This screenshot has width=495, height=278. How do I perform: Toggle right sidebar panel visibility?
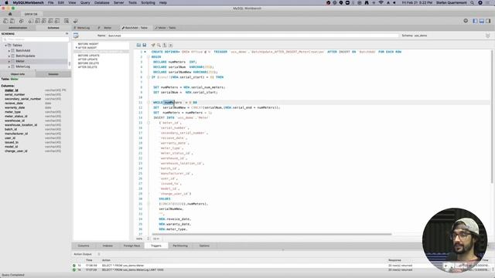[x=488, y=21]
